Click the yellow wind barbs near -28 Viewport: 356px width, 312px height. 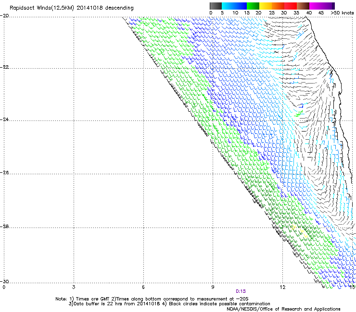pyautogui.click(x=300, y=231)
